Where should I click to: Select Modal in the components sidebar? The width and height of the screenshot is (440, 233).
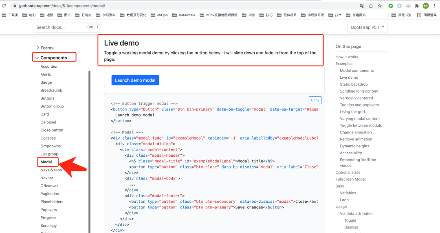pyautogui.click(x=46, y=162)
